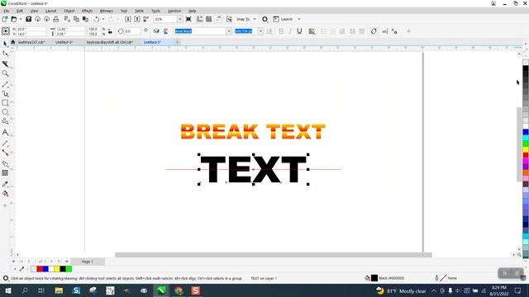The height and width of the screenshot is (297, 529).
Task: Choose the Artistic Media tool
Action: coord(5,94)
